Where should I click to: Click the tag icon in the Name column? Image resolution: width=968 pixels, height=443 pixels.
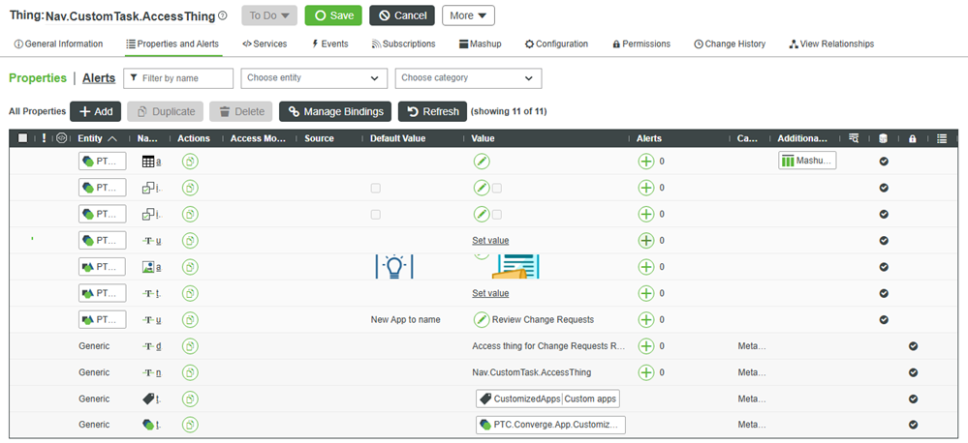(147, 399)
